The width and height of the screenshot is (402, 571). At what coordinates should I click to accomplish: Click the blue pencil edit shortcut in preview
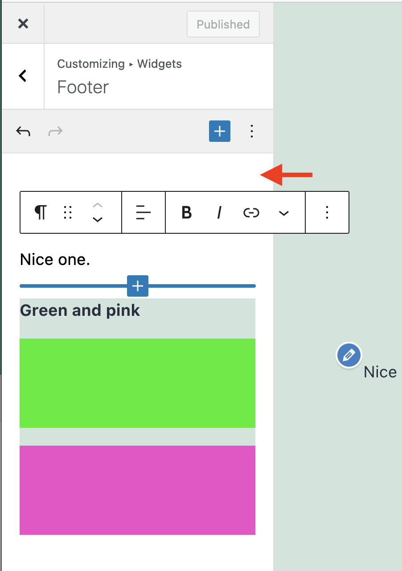349,356
